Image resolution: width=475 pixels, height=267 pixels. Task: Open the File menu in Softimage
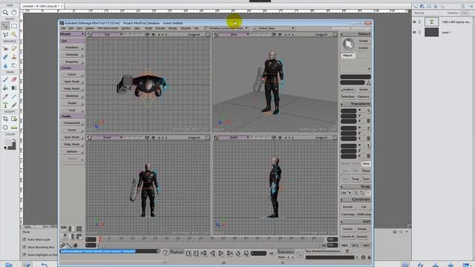tap(63, 28)
